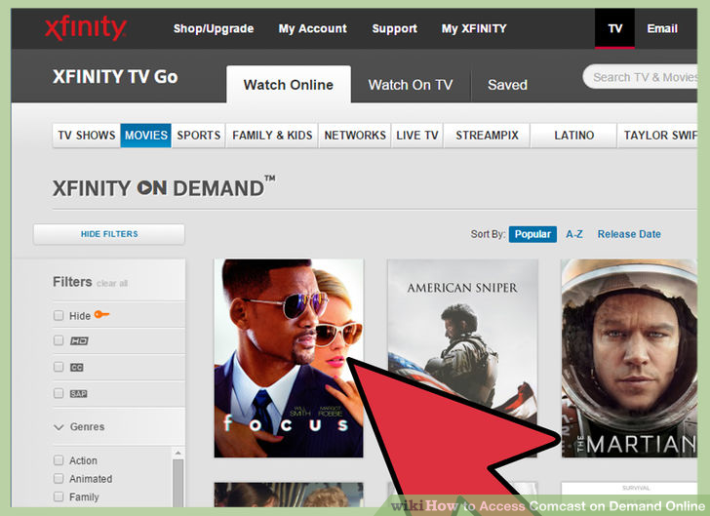Screen dimensions: 710x516
Task: Collapse the Genres section chevron
Action: pos(59,427)
